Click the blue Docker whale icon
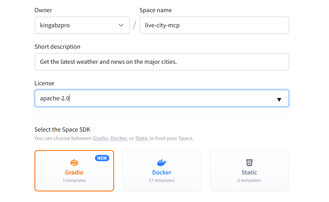 162,163
